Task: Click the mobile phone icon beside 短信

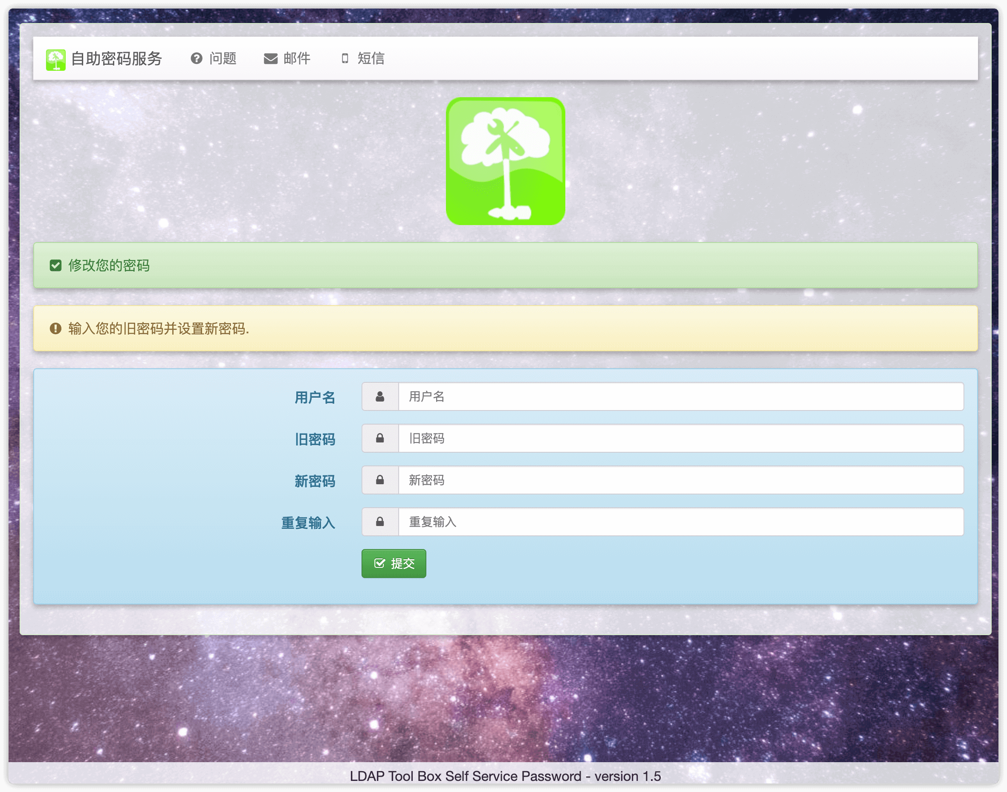Action: [344, 58]
